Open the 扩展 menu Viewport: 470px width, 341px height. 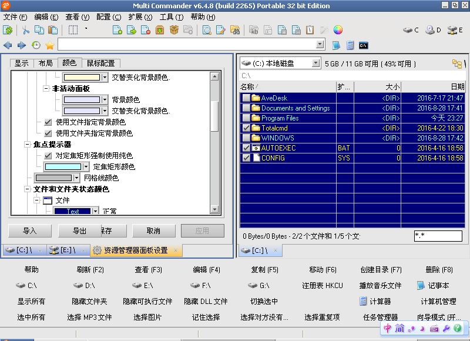pos(140,17)
